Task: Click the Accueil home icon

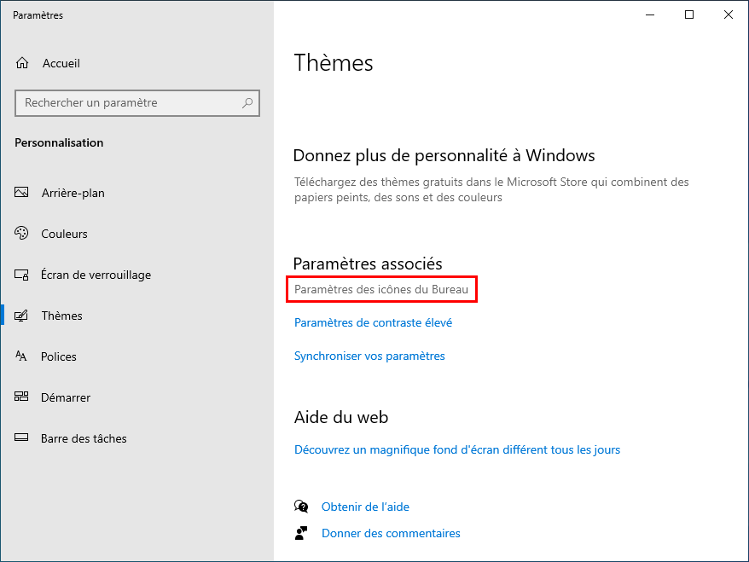Action: click(22, 63)
